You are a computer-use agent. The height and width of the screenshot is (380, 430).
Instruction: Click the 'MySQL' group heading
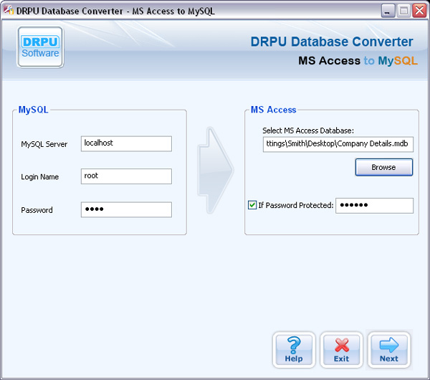pos(33,110)
